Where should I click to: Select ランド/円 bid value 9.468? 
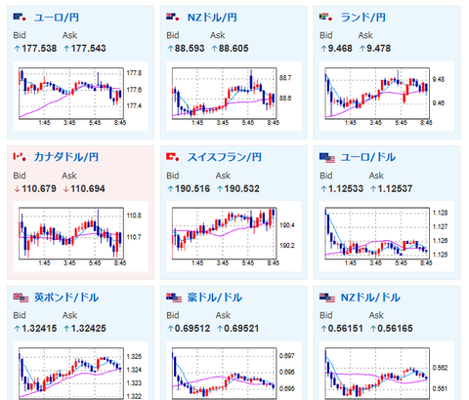coord(340,49)
